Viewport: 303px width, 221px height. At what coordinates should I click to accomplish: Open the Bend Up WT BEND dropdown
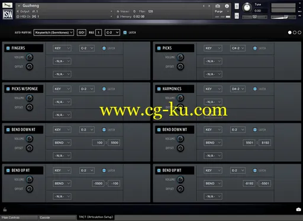213,183
